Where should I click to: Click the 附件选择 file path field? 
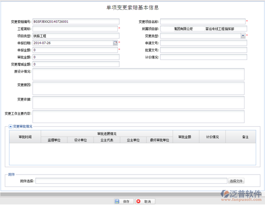[x=131, y=181]
